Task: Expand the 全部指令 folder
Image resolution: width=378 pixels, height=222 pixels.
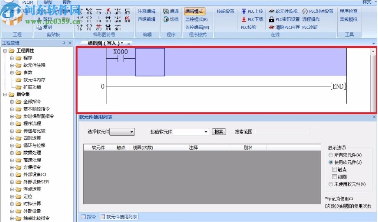Action: [x=12, y=102]
